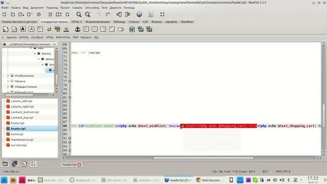Collapse the defaul folder in tree
Screen dimensions: 327x184
coord(39,59)
